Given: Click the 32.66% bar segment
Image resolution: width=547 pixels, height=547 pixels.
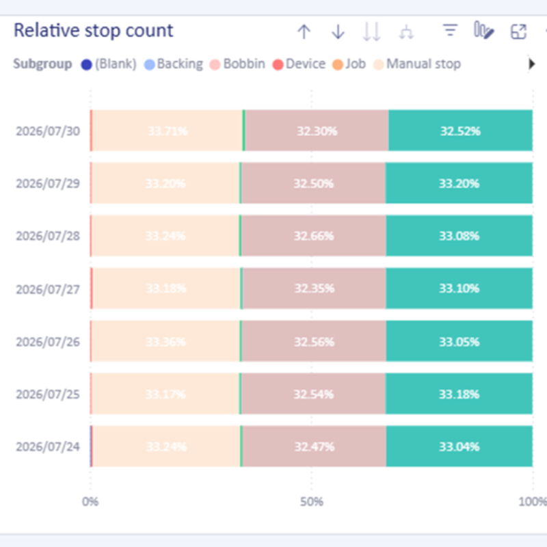Looking at the screenshot, I should coord(314,235).
